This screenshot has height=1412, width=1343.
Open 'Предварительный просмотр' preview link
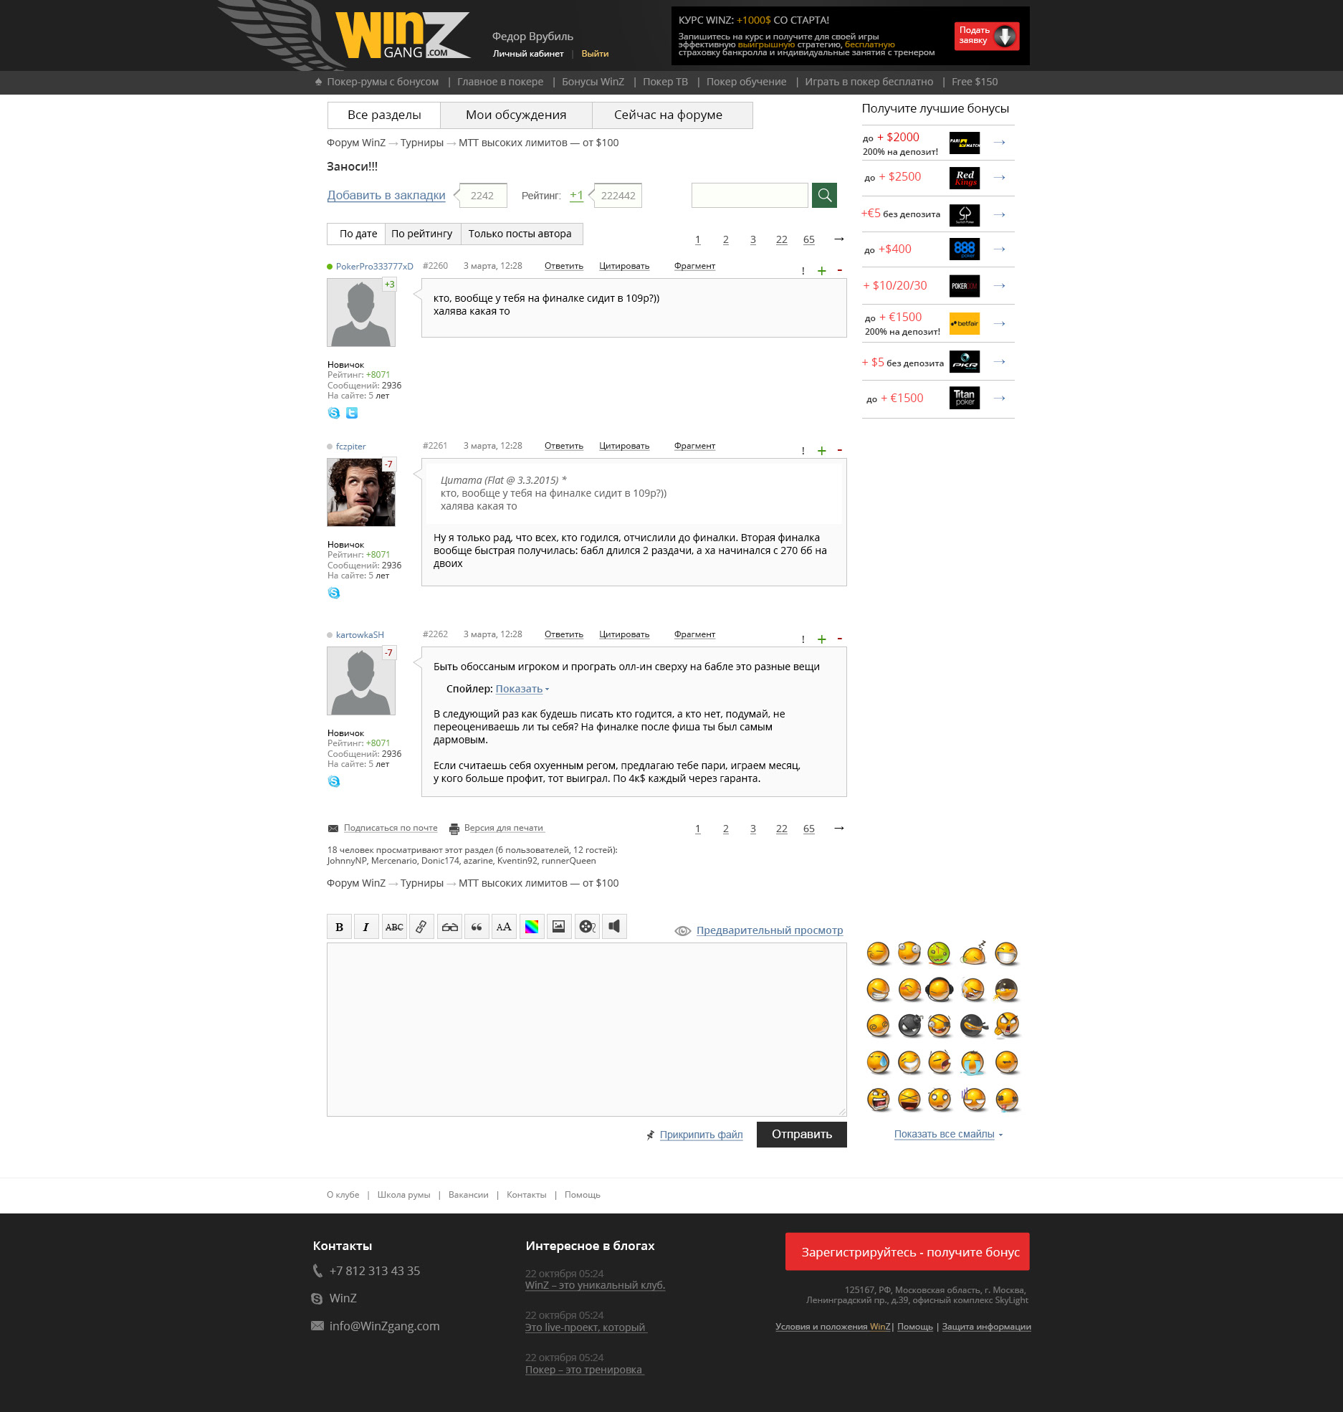pos(770,930)
